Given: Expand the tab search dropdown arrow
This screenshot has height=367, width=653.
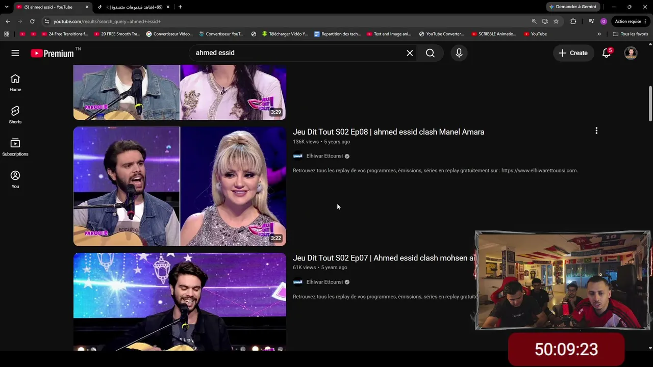Looking at the screenshot, I should pos(7,7).
